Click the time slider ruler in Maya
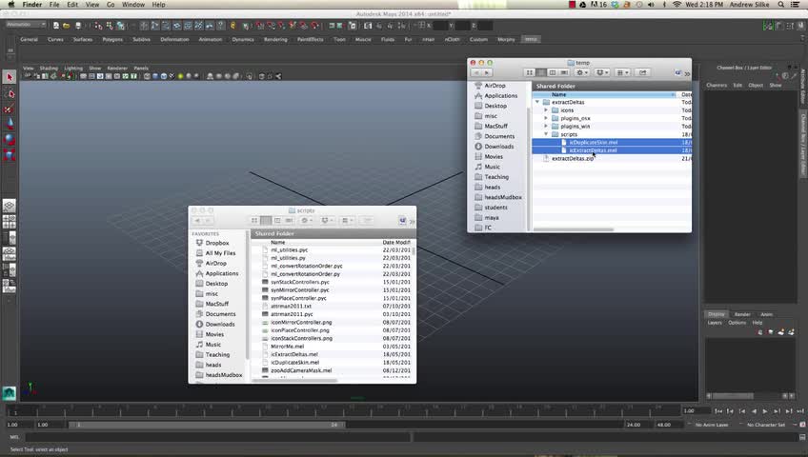 pyautogui.click(x=343, y=410)
